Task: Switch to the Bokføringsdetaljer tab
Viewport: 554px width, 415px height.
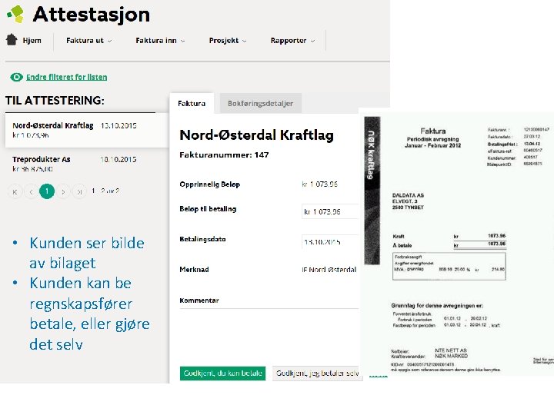Action: (x=260, y=104)
